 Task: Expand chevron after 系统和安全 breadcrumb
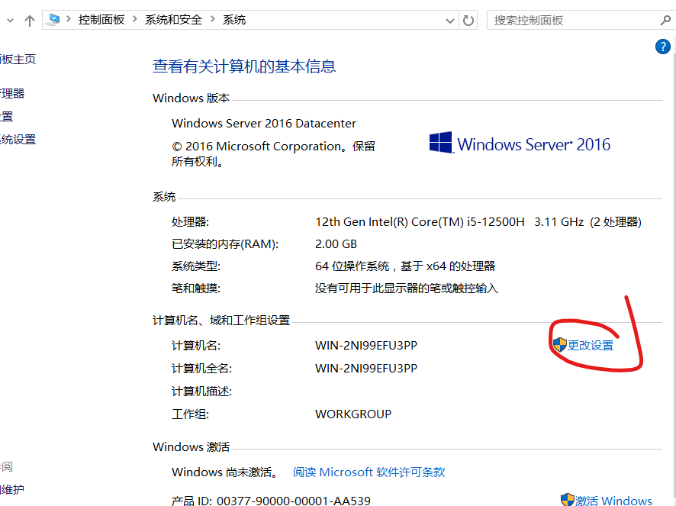[213, 19]
